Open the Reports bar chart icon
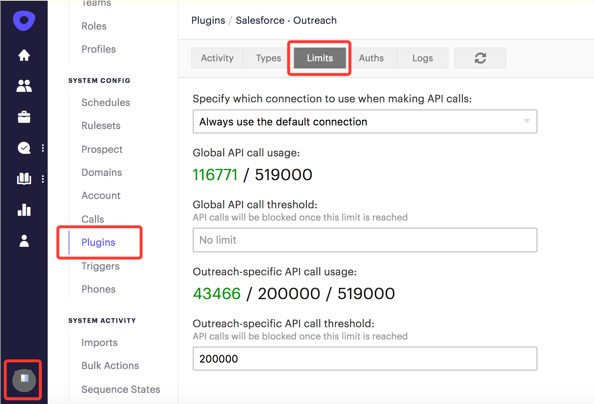This screenshot has height=404, width=594. coord(24,210)
